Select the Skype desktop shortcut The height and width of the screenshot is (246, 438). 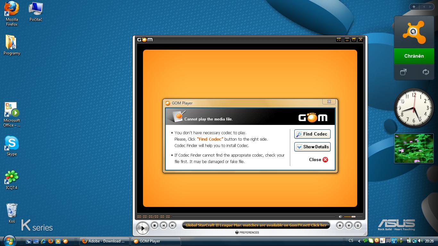[12, 146]
